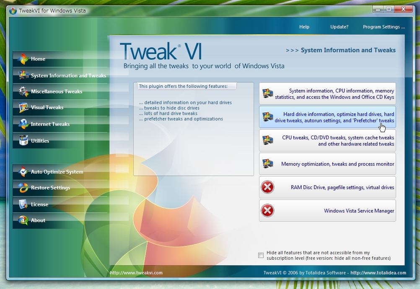Click the monitor icon beside System information row
This screenshot has height=289, width=420.
(267, 94)
